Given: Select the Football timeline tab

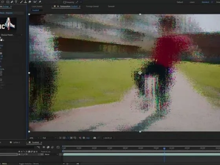Looking at the screenshot, I should 35,142.
